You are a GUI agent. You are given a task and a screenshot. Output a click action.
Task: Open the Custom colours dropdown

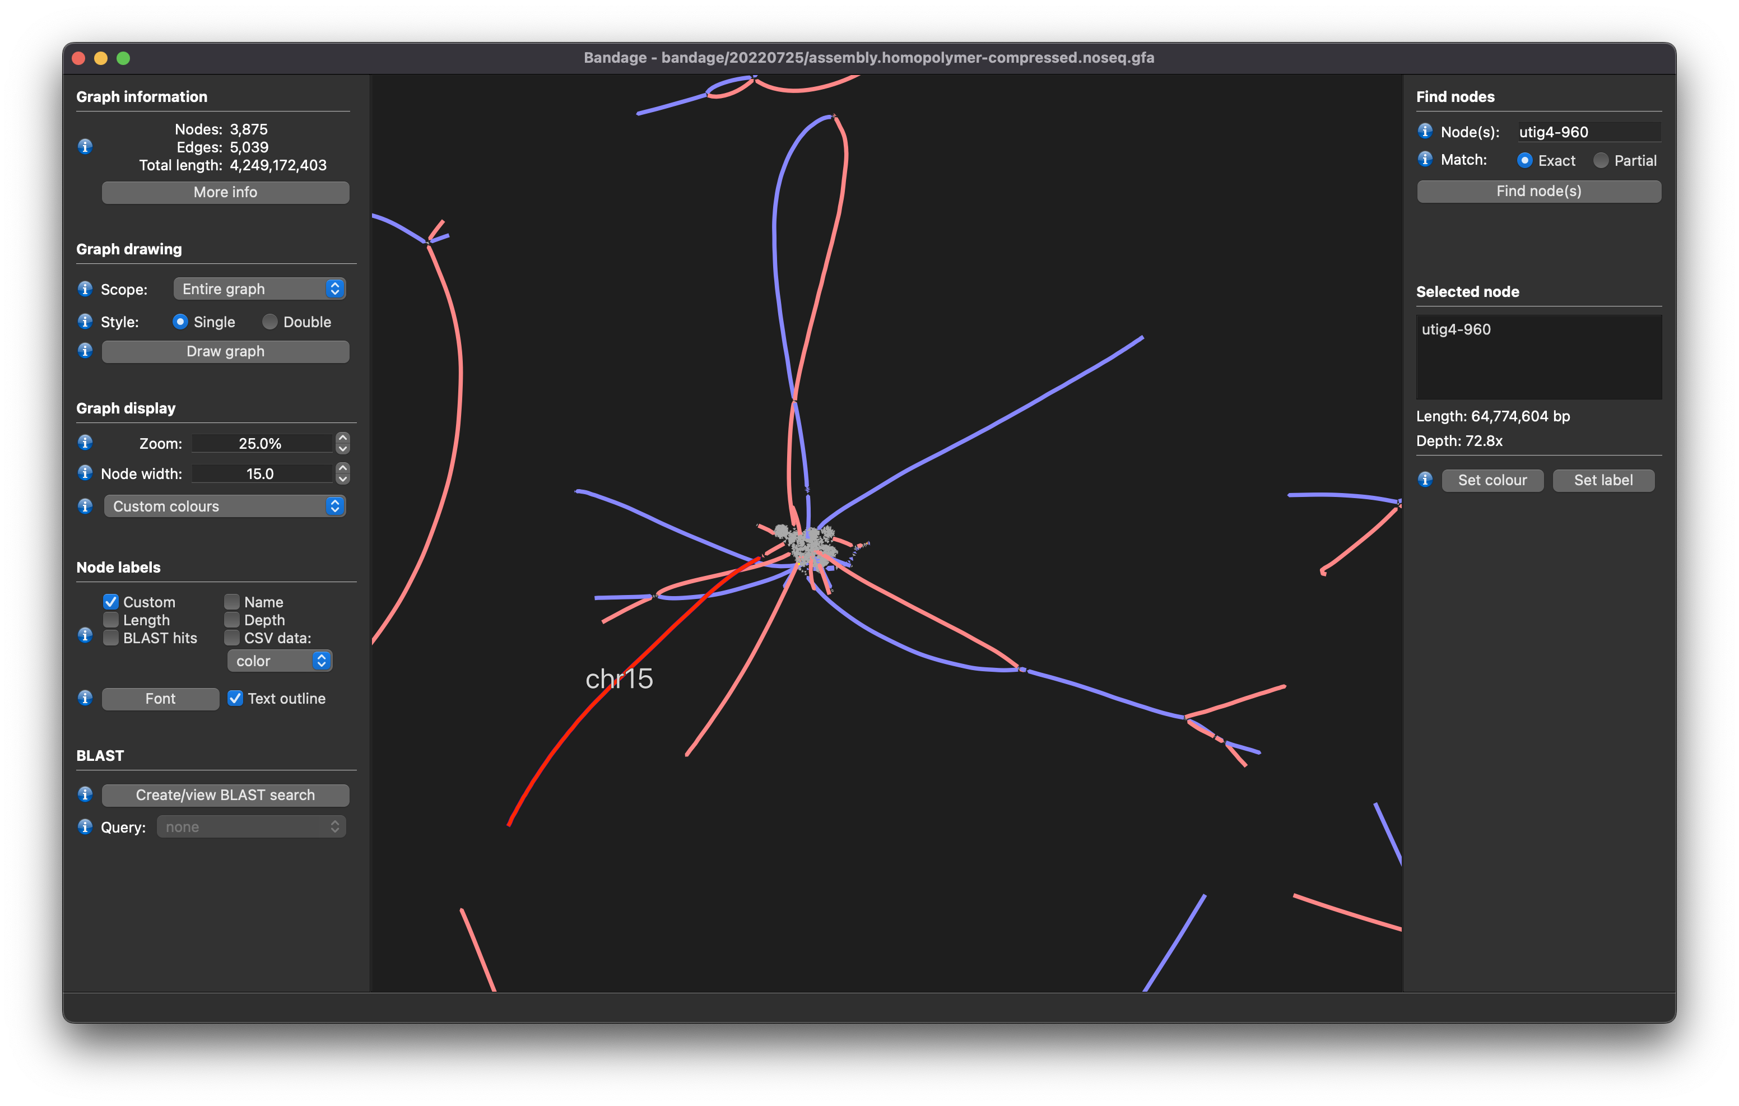(x=225, y=506)
